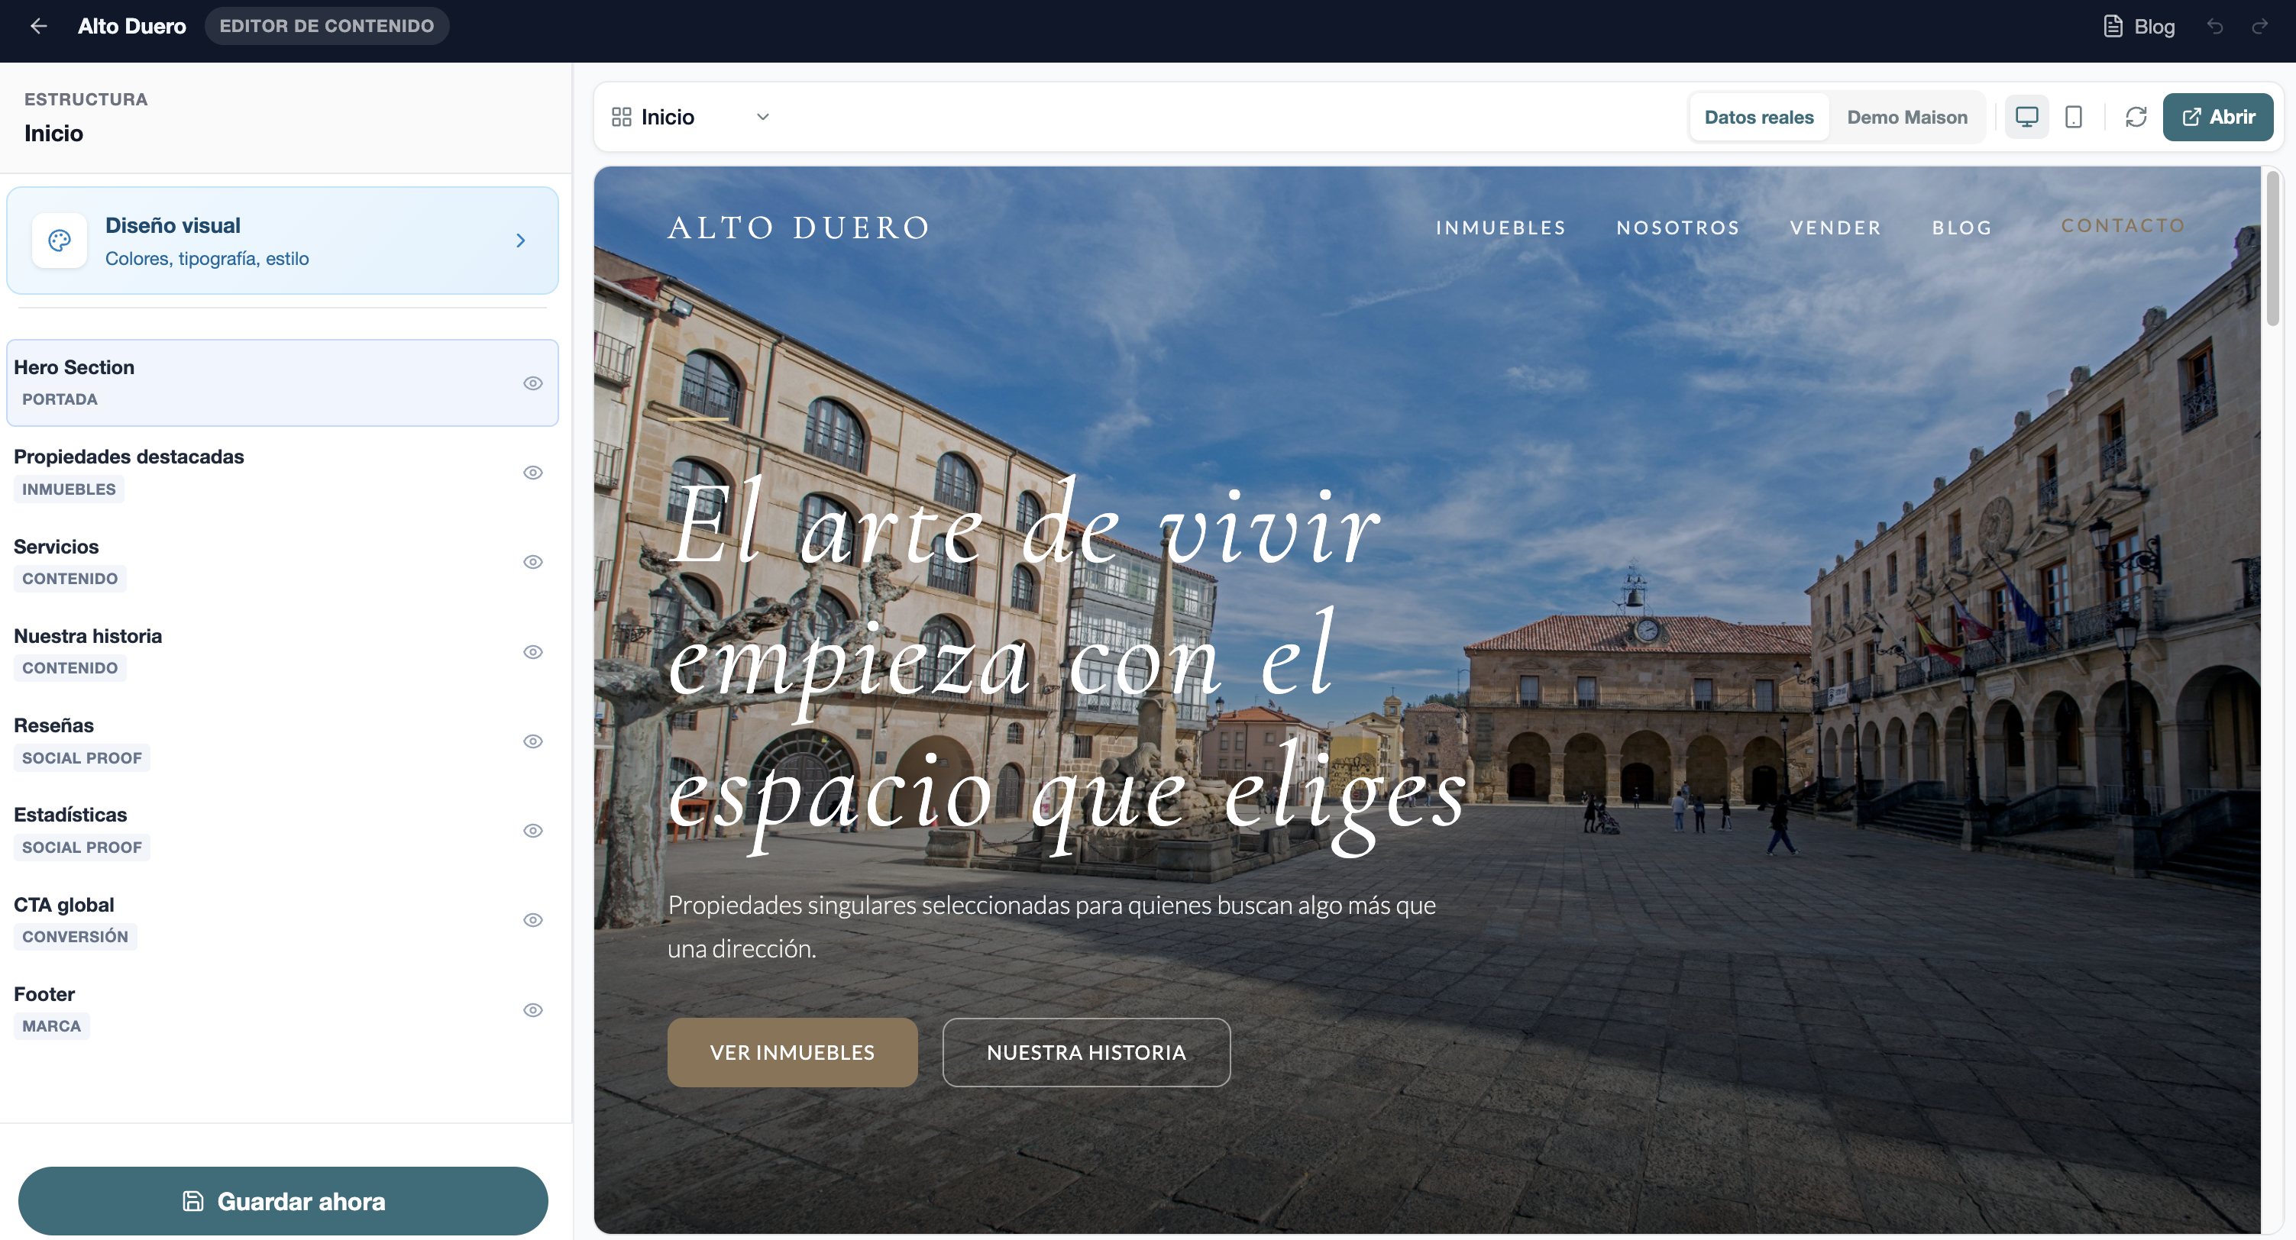Toggle Estadísticas section visibility
This screenshot has width=2296, height=1240.
(533, 830)
